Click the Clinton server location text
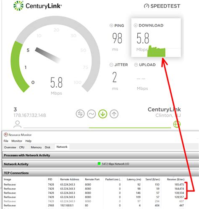The image size is (199, 209). (x=168, y=115)
